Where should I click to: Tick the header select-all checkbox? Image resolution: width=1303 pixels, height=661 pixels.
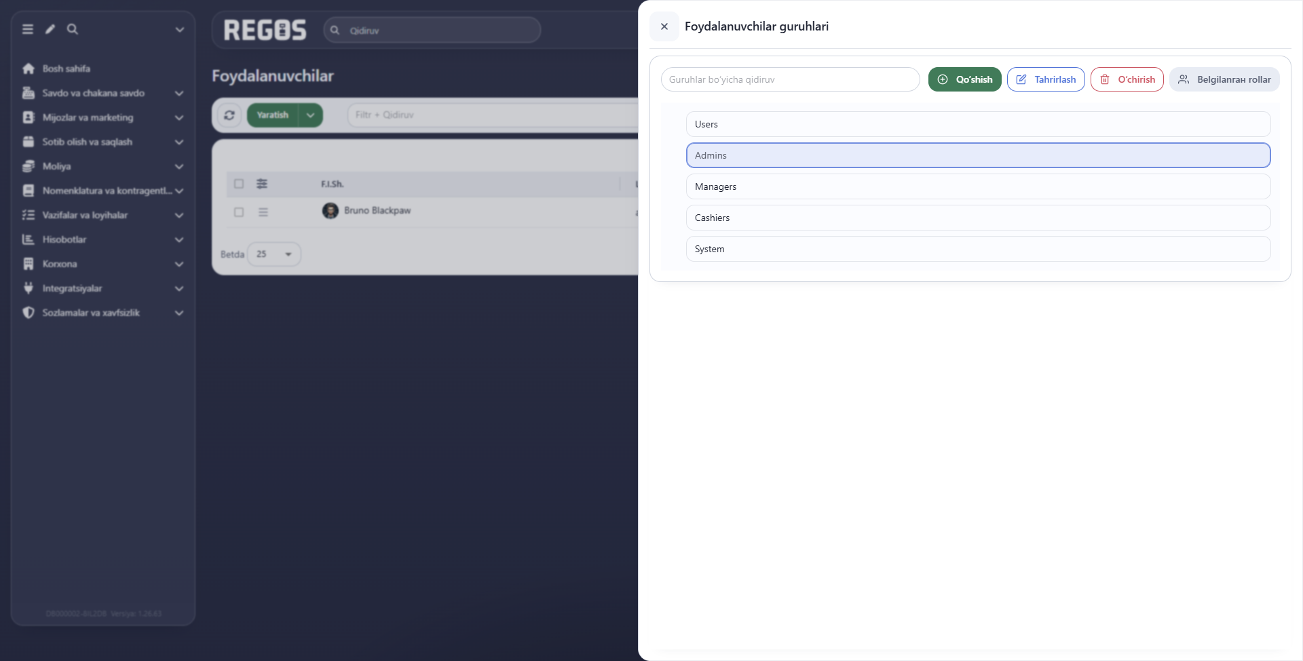[239, 184]
